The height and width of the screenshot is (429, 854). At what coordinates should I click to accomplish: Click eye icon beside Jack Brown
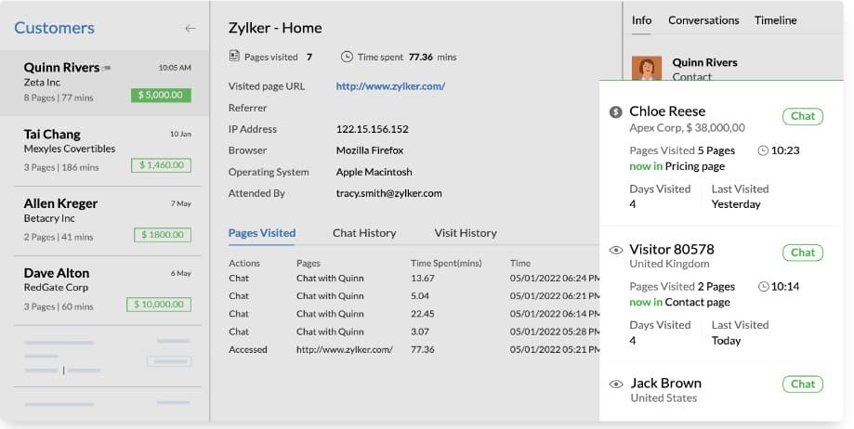[615, 383]
